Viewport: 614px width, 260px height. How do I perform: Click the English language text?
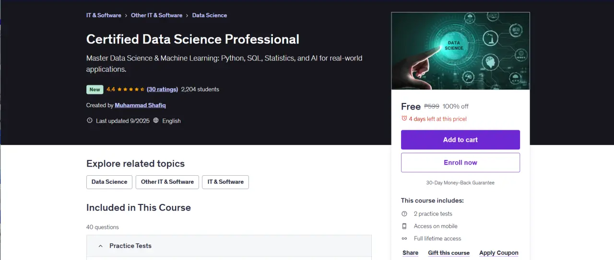point(171,121)
